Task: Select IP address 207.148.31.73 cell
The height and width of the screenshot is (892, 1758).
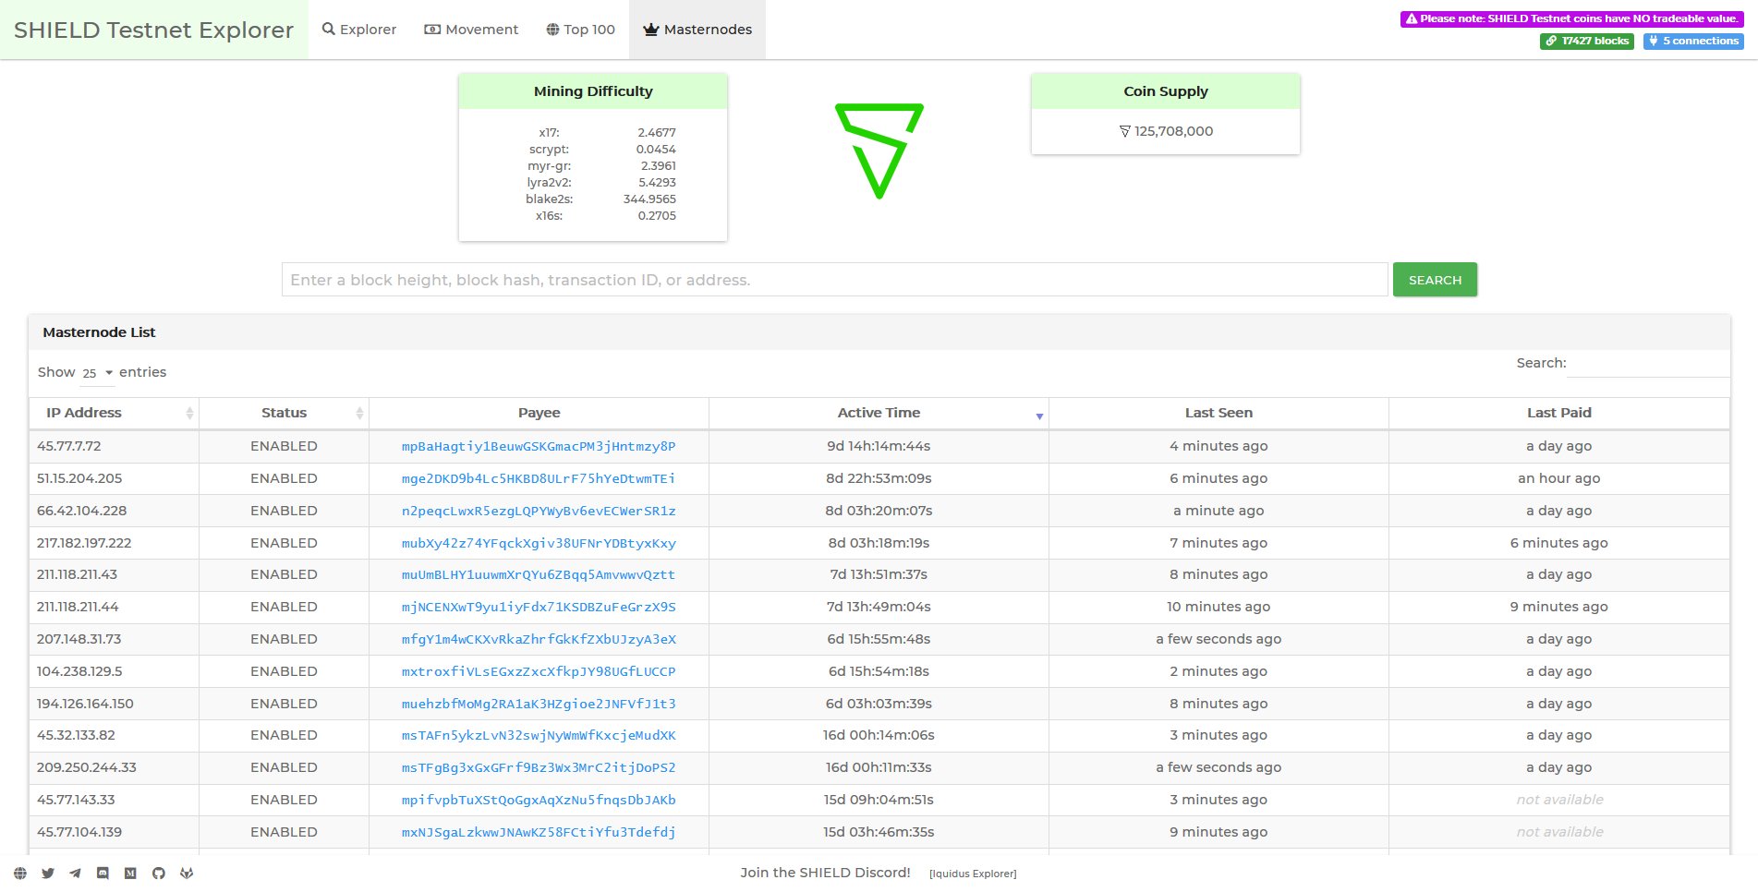Action: pyautogui.click(x=114, y=639)
